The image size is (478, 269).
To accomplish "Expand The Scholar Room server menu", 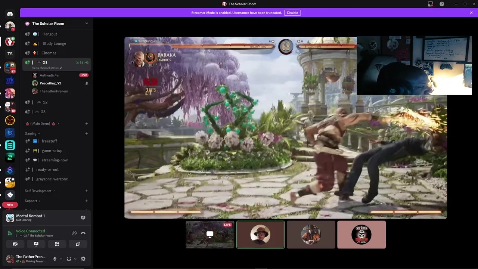I will (x=57, y=24).
